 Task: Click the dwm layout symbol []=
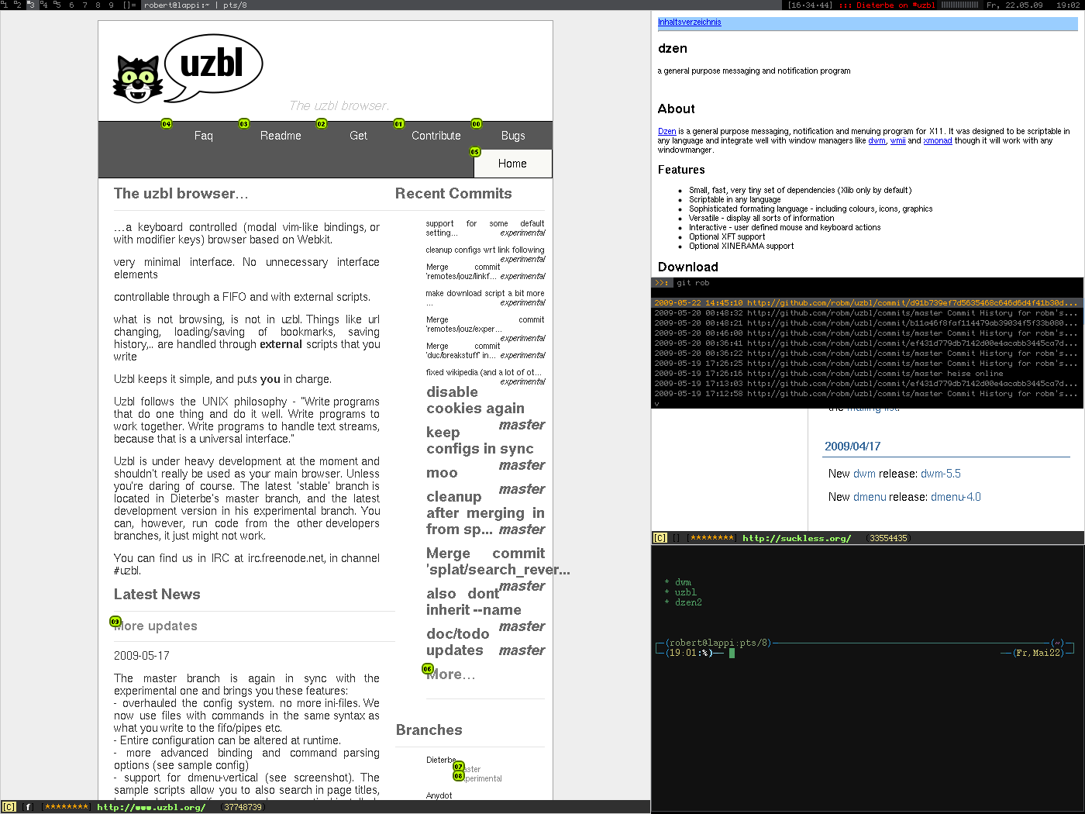point(129,5)
